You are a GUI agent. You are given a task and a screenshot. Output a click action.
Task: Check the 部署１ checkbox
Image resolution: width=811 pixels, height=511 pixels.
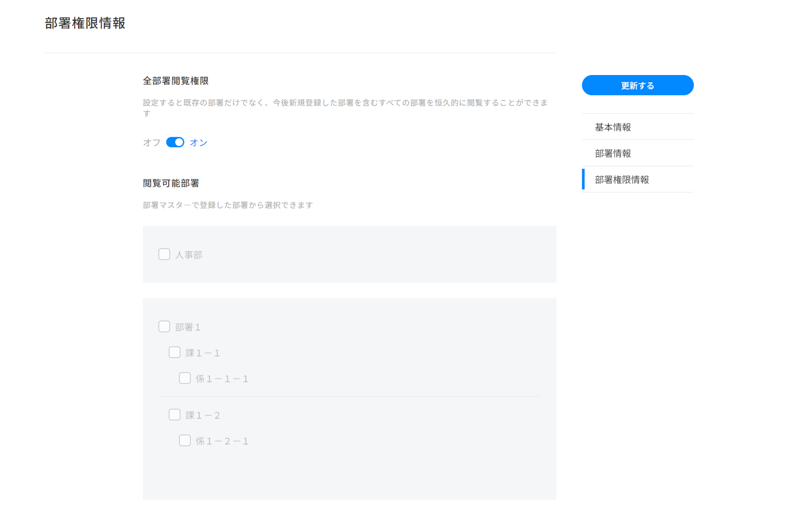164,326
